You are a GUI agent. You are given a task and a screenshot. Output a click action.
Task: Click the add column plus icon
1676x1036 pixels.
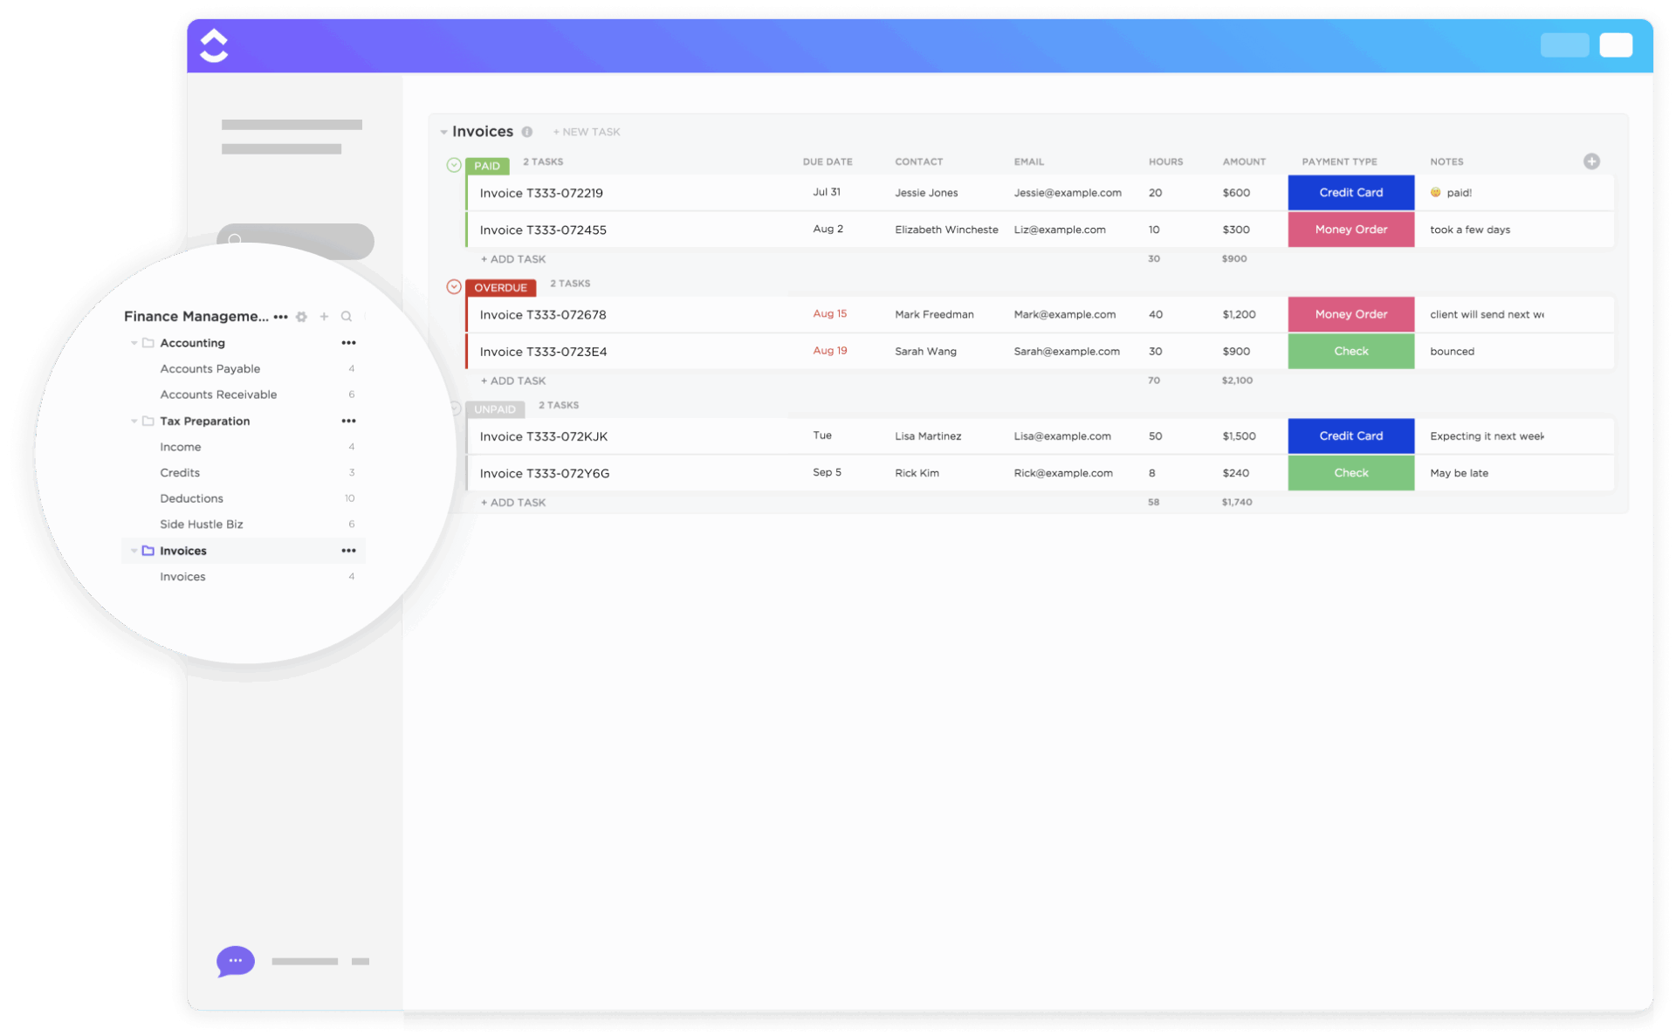click(x=1591, y=161)
